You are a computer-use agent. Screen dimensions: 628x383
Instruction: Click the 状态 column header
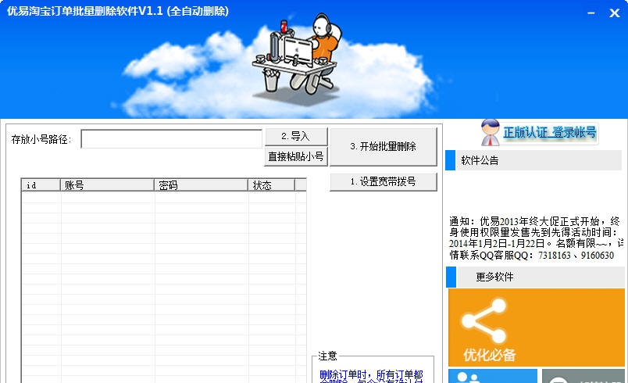coord(271,185)
